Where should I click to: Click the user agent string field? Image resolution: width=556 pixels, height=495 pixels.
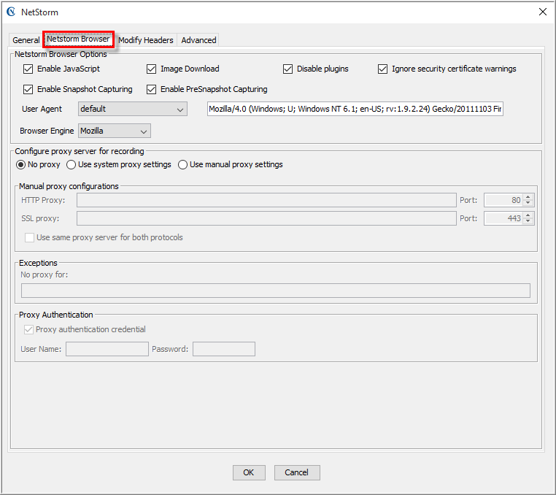point(355,109)
